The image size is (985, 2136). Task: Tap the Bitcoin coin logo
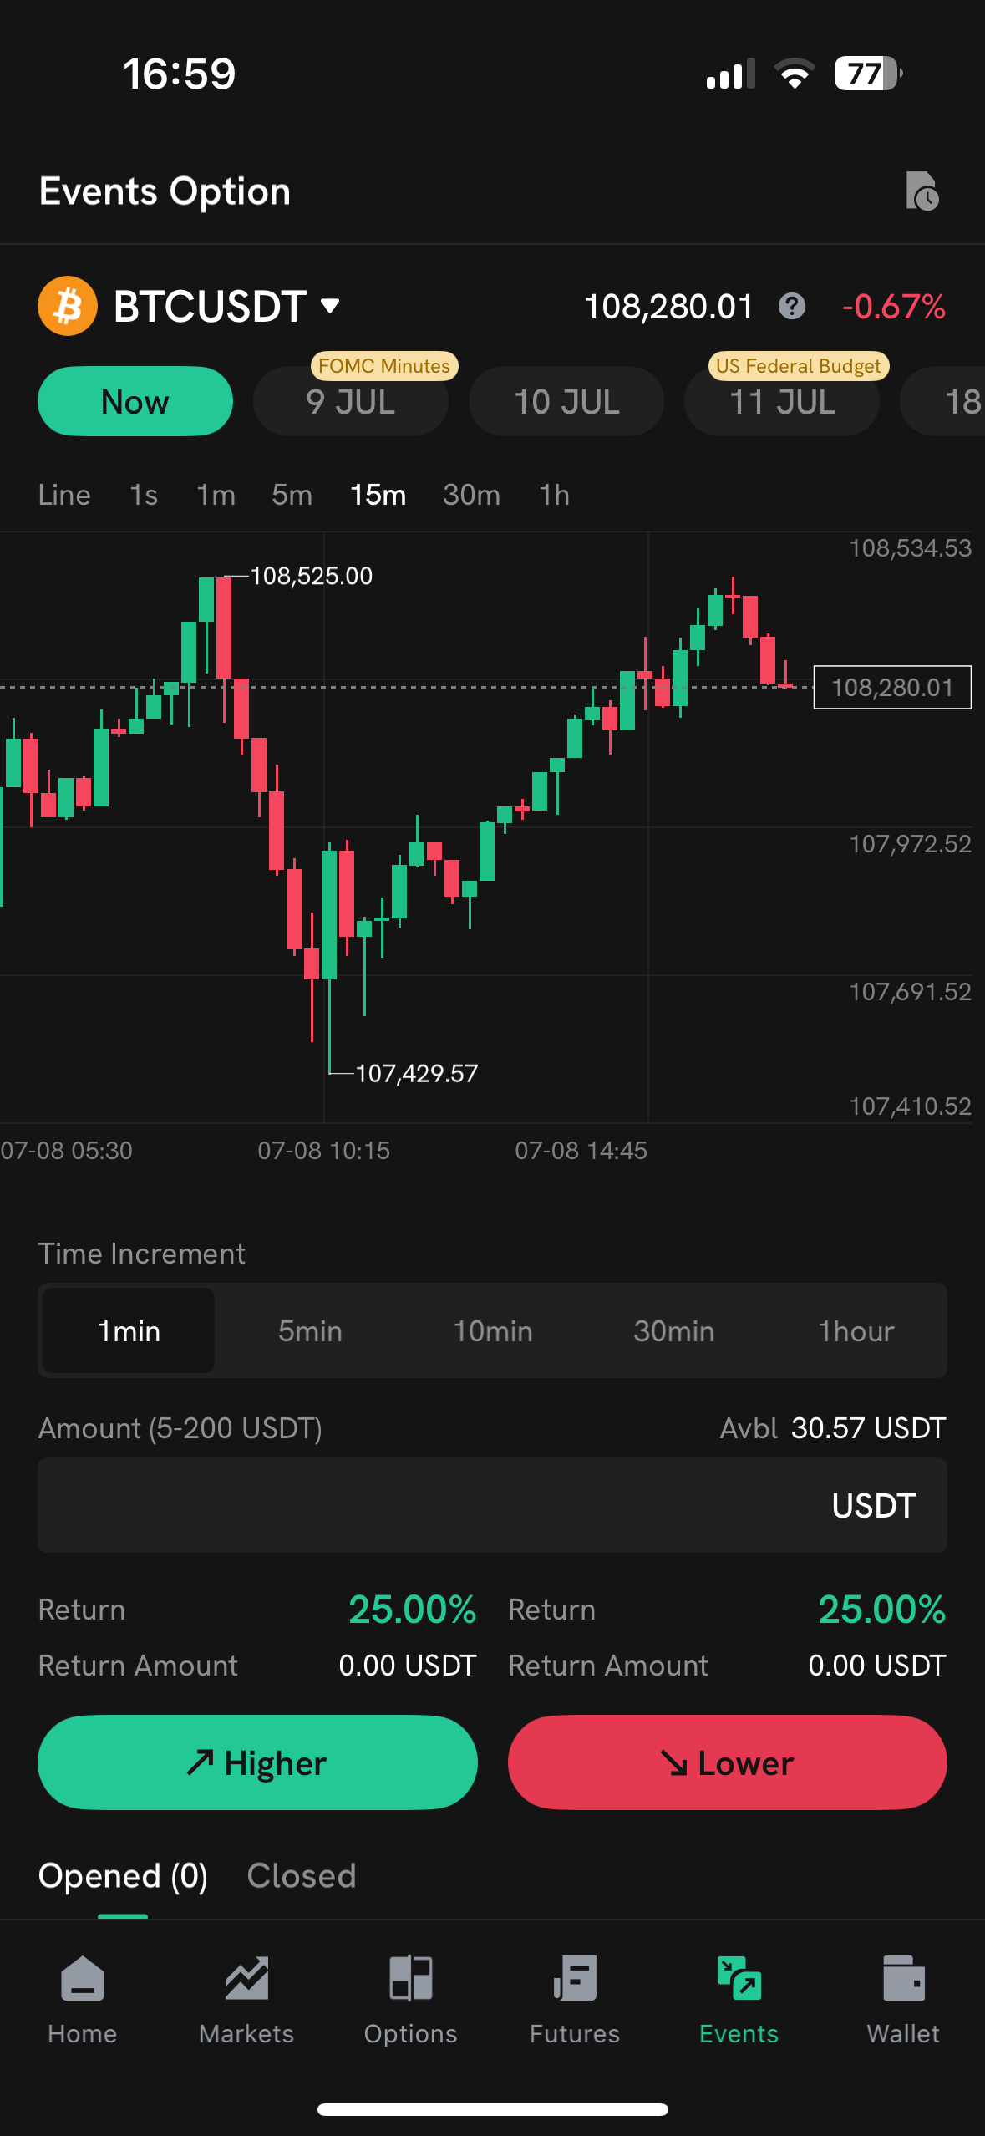[68, 306]
